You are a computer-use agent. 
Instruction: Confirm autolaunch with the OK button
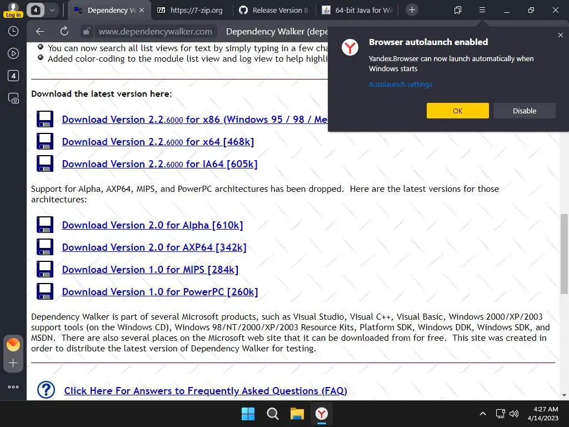tap(458, 111)
